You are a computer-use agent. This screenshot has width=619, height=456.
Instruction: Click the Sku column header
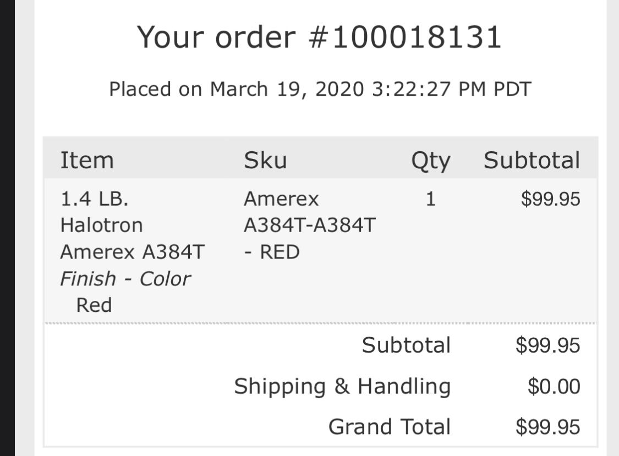click(x=265, y=160)
